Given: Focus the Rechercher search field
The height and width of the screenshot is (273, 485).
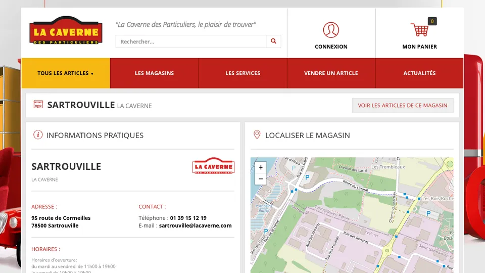Looking at the screenshot, I should pyautogui.click(x=191, y=41).
